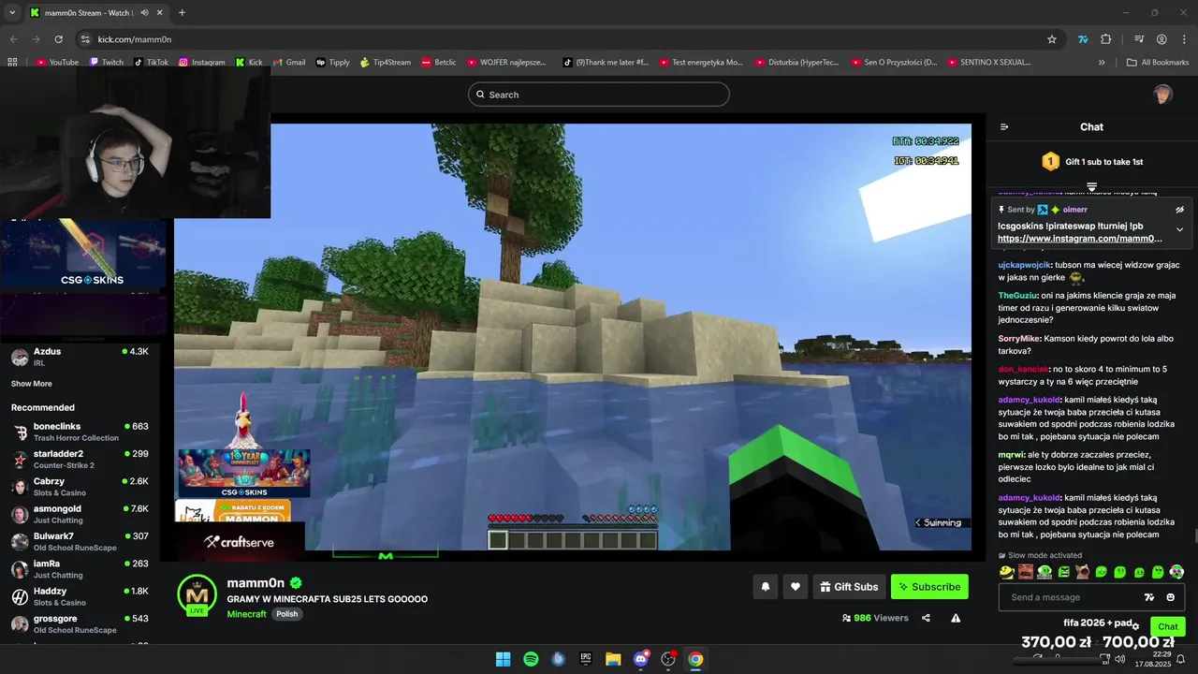This screenshot has height=674, width=1198.
Task: Open the Betclic bookmark
Action: click(439, 63)
